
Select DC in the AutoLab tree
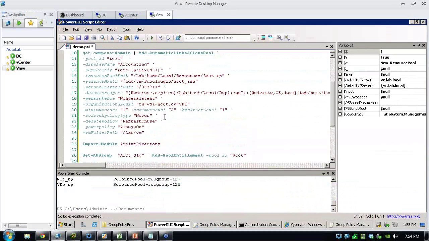[x=19, y=56]
